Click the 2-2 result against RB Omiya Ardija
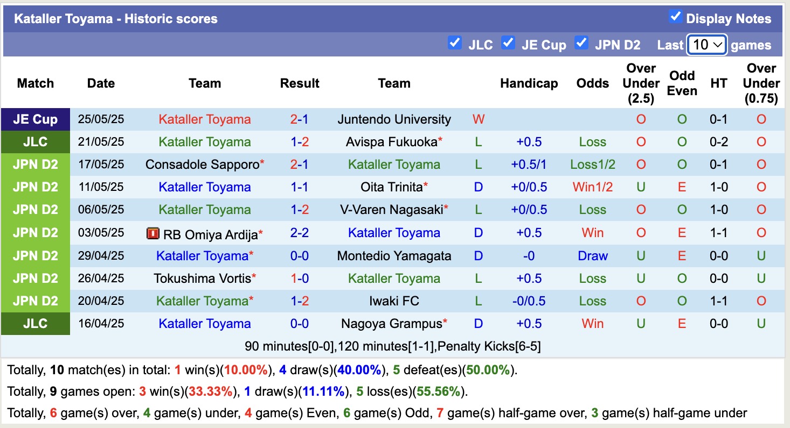Viewport: 790px width, 428px height. tap(300, 233)
